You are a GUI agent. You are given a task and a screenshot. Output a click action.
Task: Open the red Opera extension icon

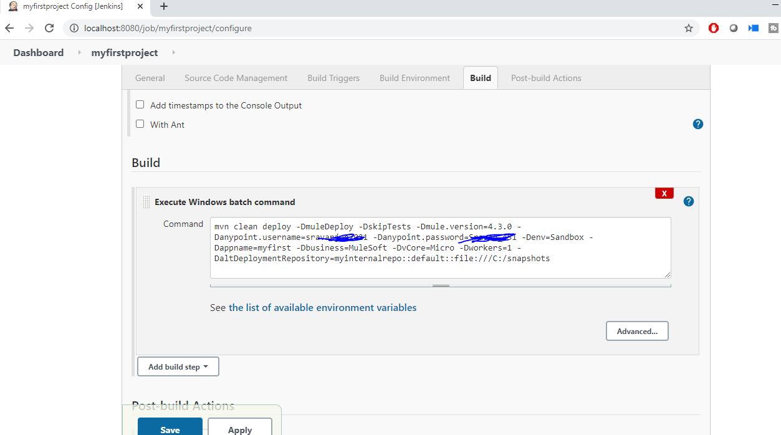point(714,28)
